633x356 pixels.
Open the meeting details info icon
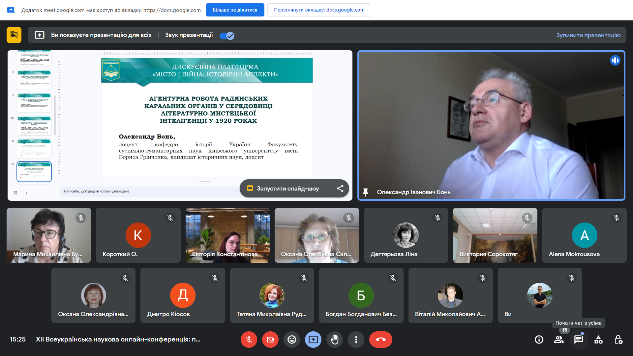(x=539, y=340)
